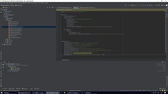Expand the java folder
The width and height of the screenshot is (168, 94).
4,13
